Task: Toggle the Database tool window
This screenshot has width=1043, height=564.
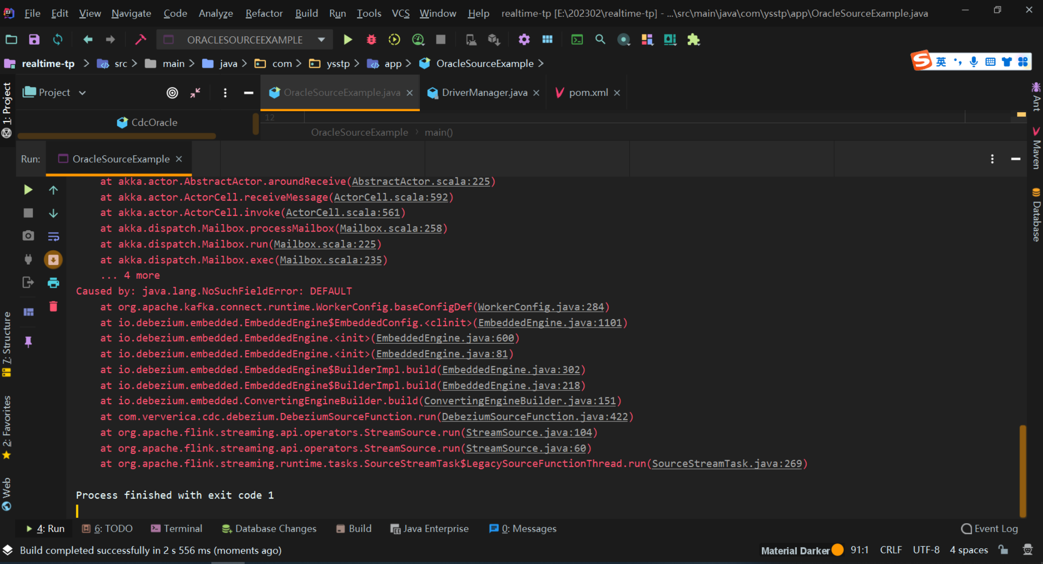Action: (1036, 214)
